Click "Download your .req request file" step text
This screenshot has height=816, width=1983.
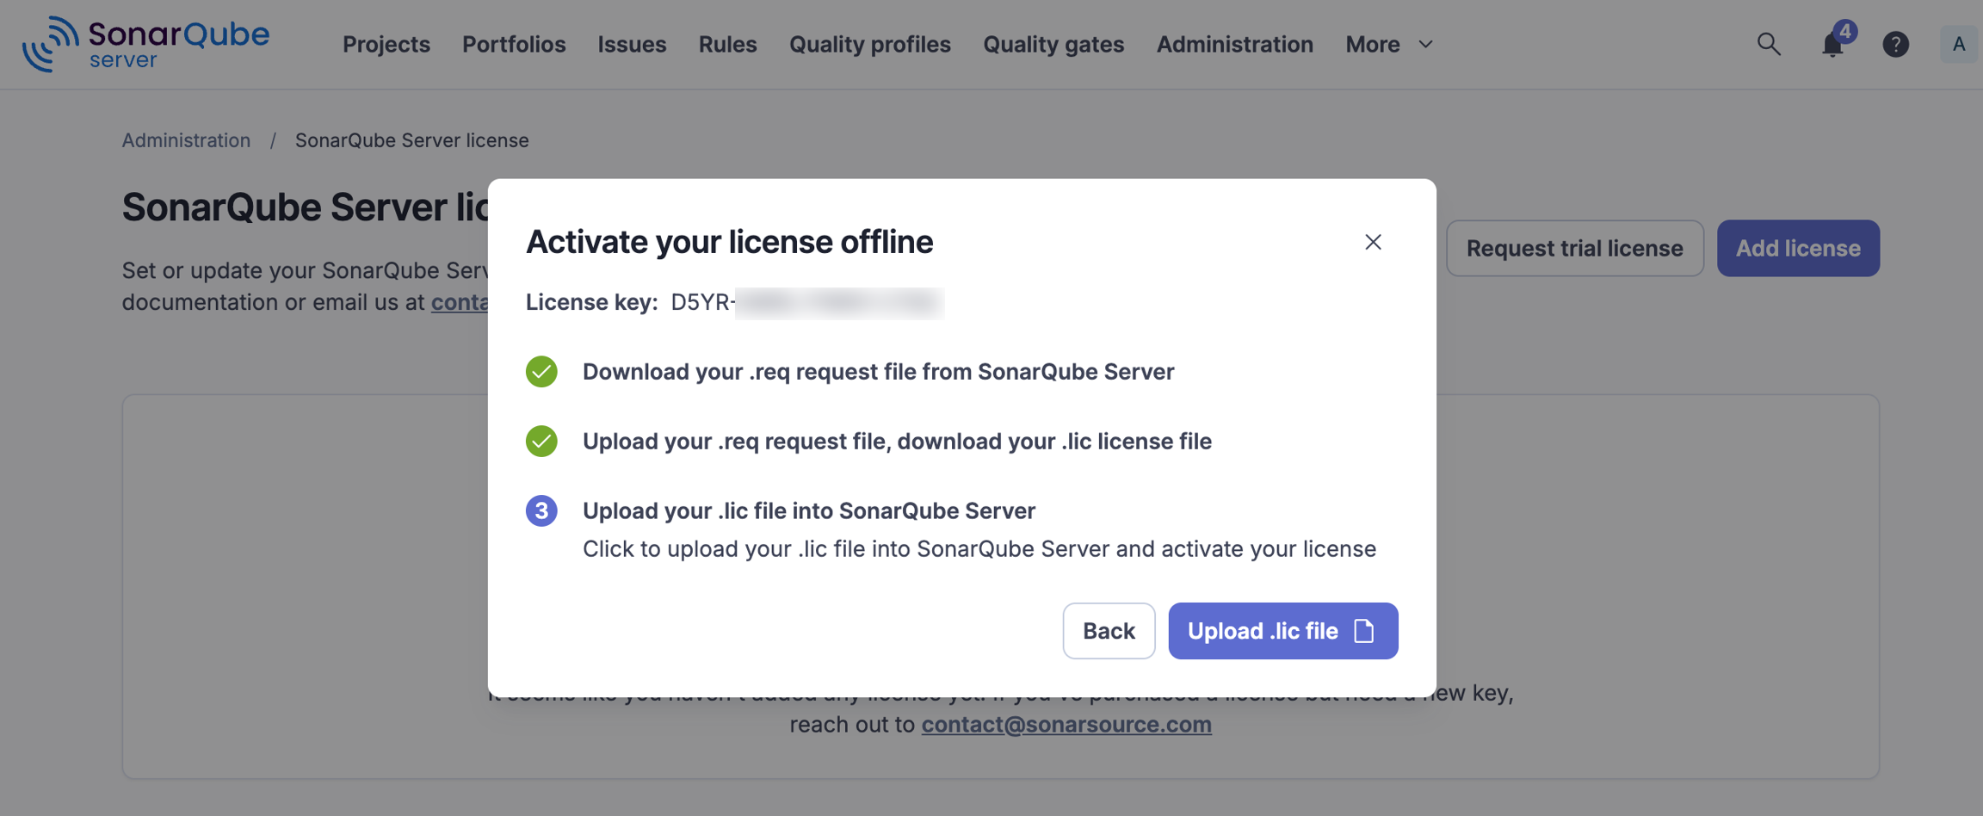(x=878, y=372)
